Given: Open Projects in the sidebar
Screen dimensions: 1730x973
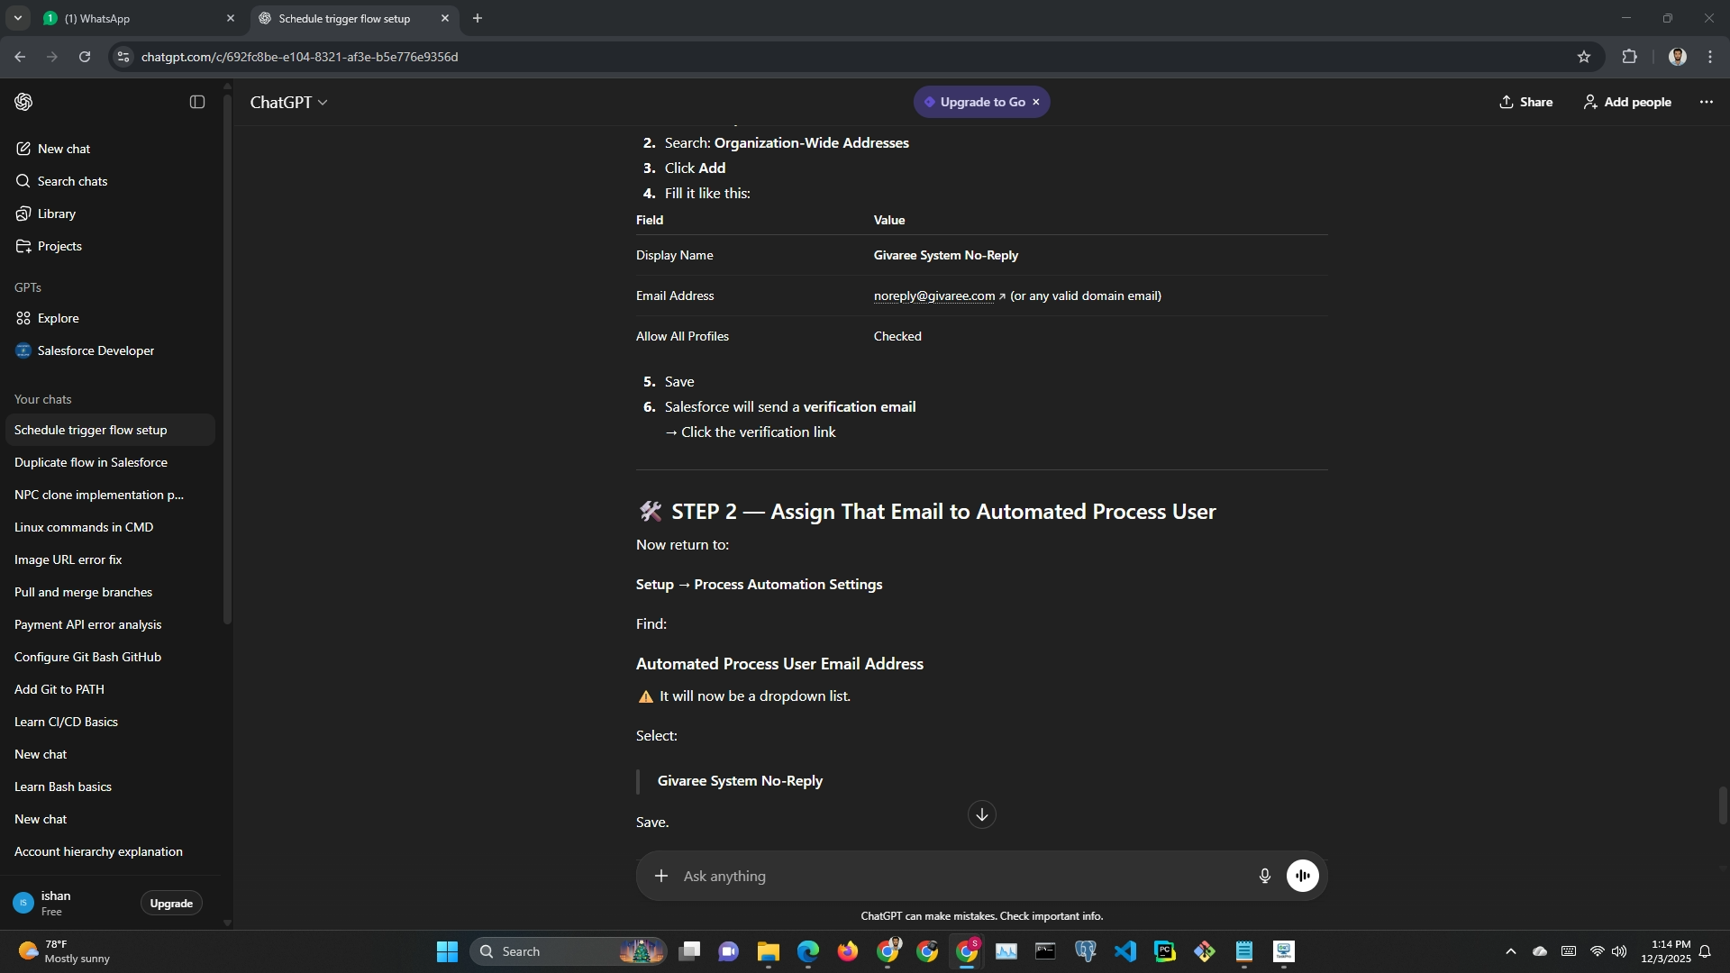Looking at the screenshot, I should click(59, 246).
